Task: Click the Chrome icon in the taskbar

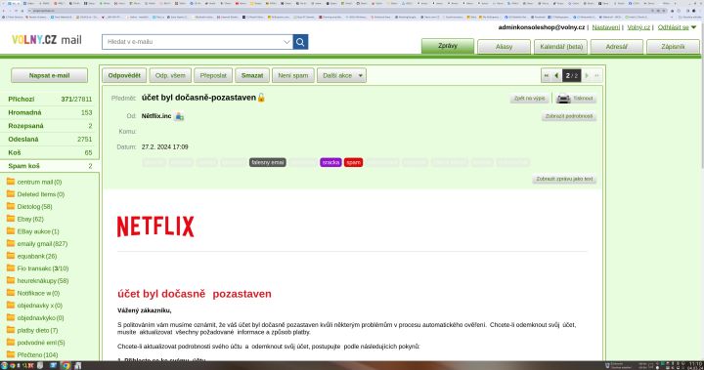Action: click(x=66, y=365)
